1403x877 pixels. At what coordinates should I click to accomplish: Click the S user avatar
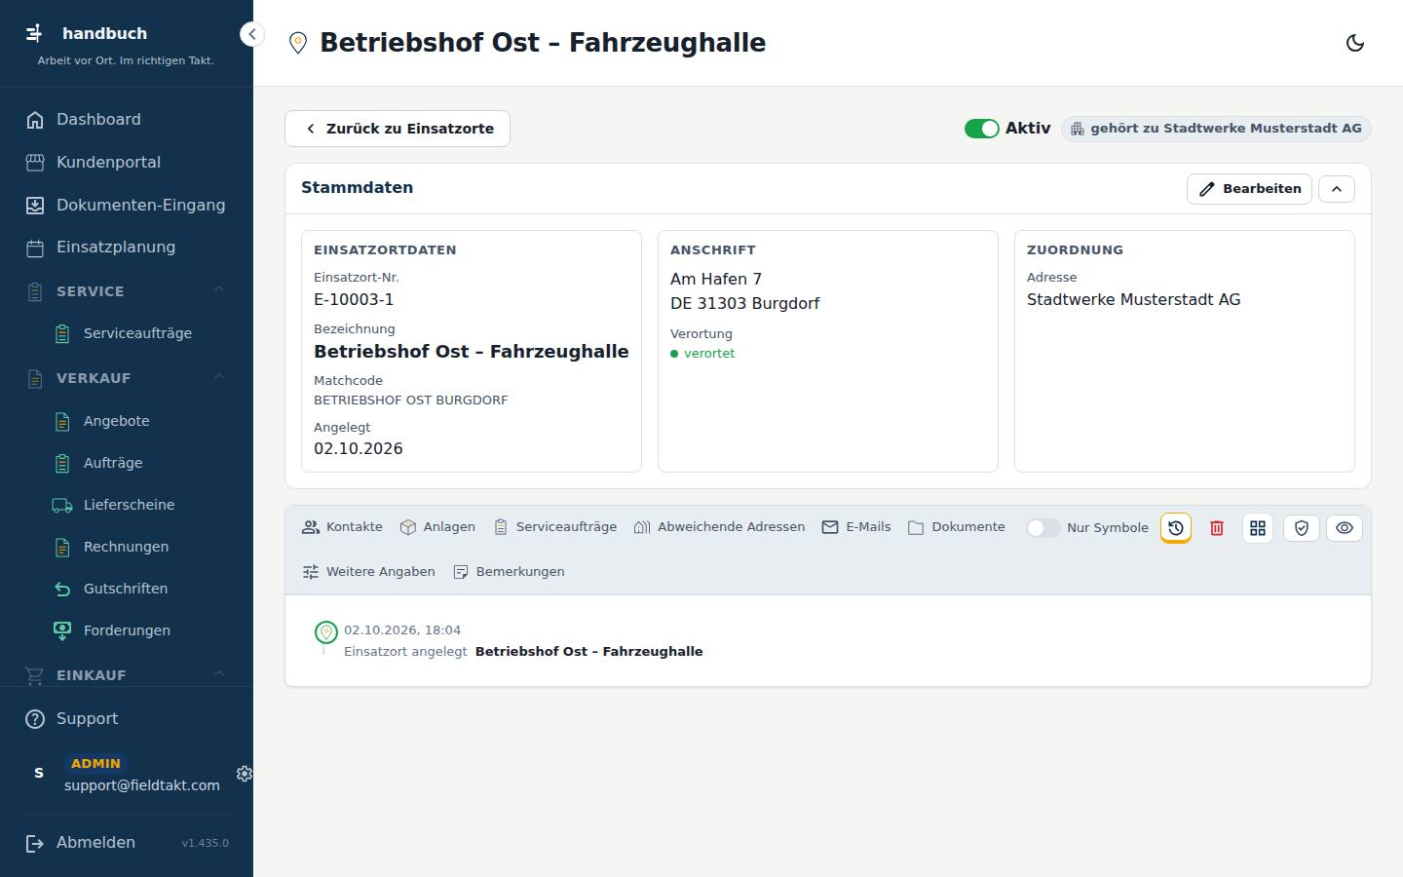point(39,773)
